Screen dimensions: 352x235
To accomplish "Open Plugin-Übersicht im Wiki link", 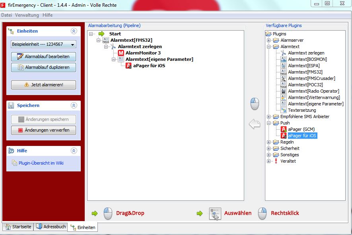I will (41, 163).
